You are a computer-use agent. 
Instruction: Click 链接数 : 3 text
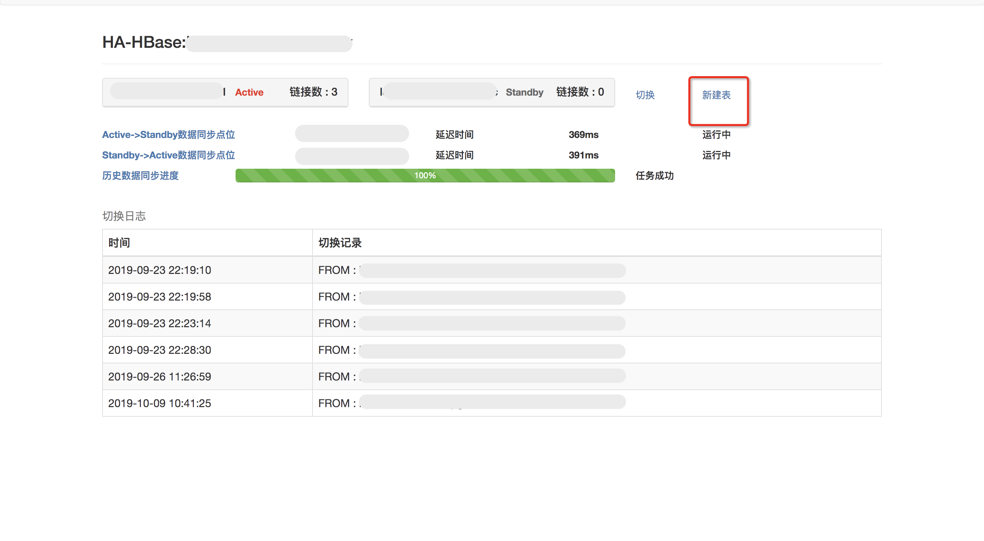[x=313, y=92]
